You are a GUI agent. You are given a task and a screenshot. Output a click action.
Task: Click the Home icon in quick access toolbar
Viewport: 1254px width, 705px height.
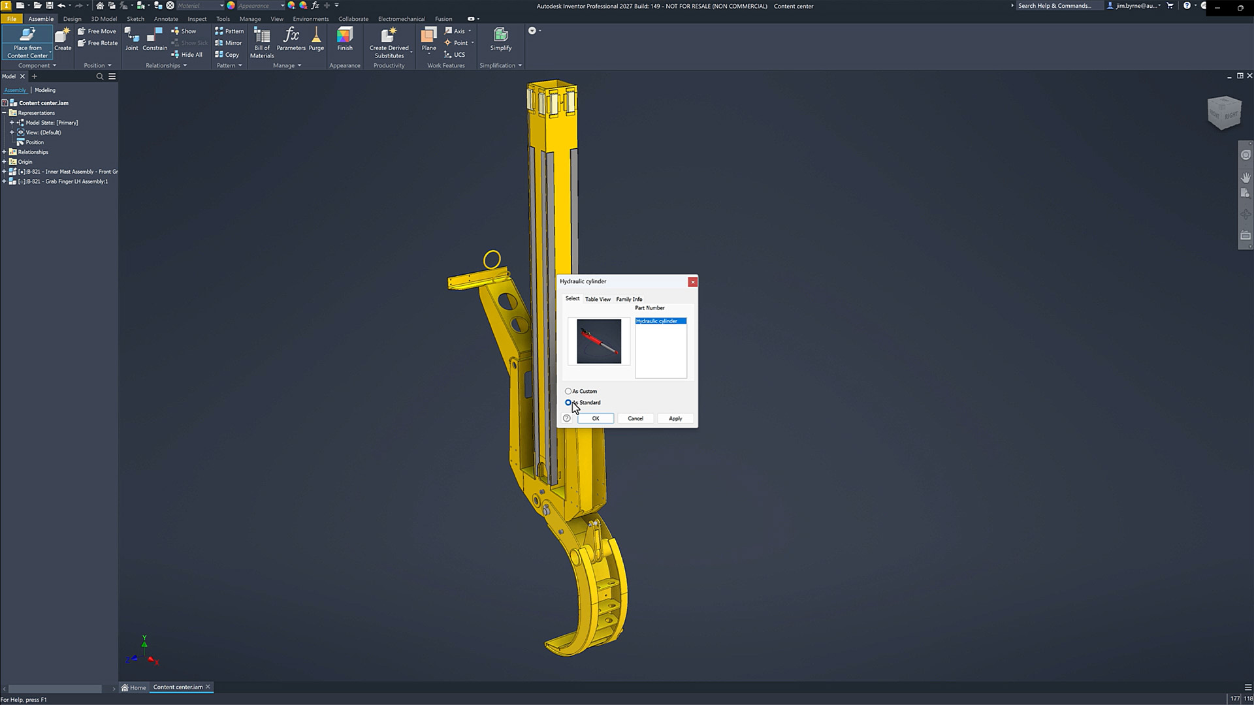[100, 5]
